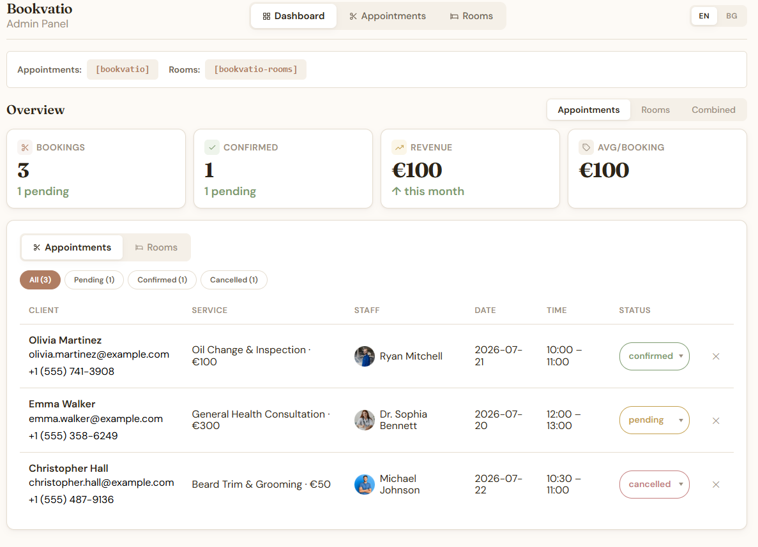Open the Rooms tab in top navigation
The width and height of the screenshot is (758, 547).
click(x=471, y=16)
